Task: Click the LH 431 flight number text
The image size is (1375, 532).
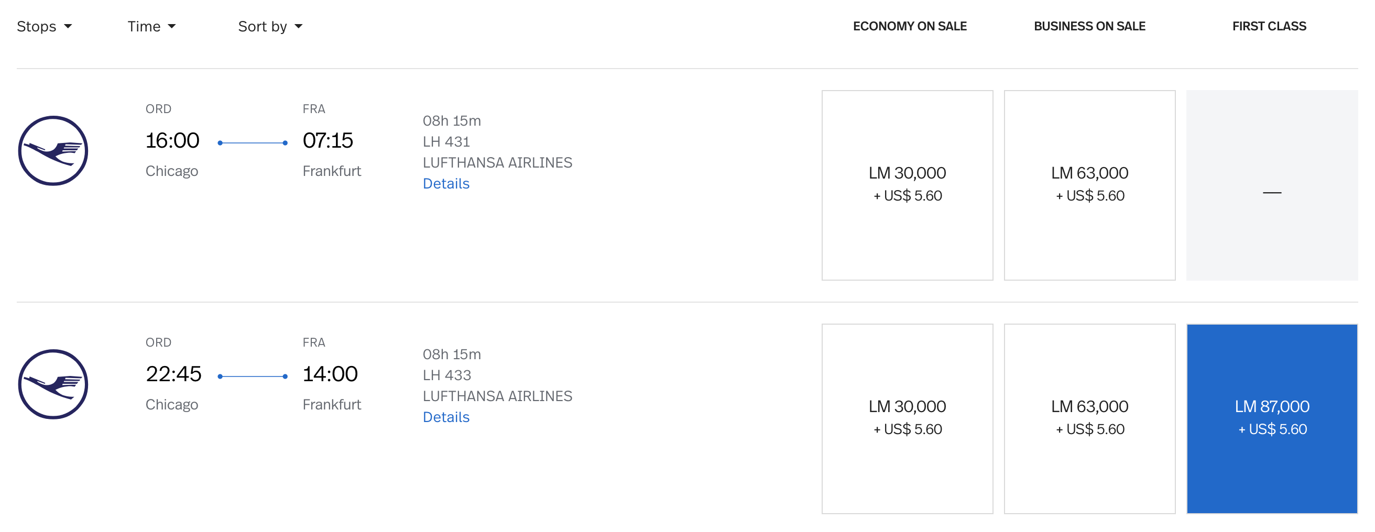Action: point(446,141)
